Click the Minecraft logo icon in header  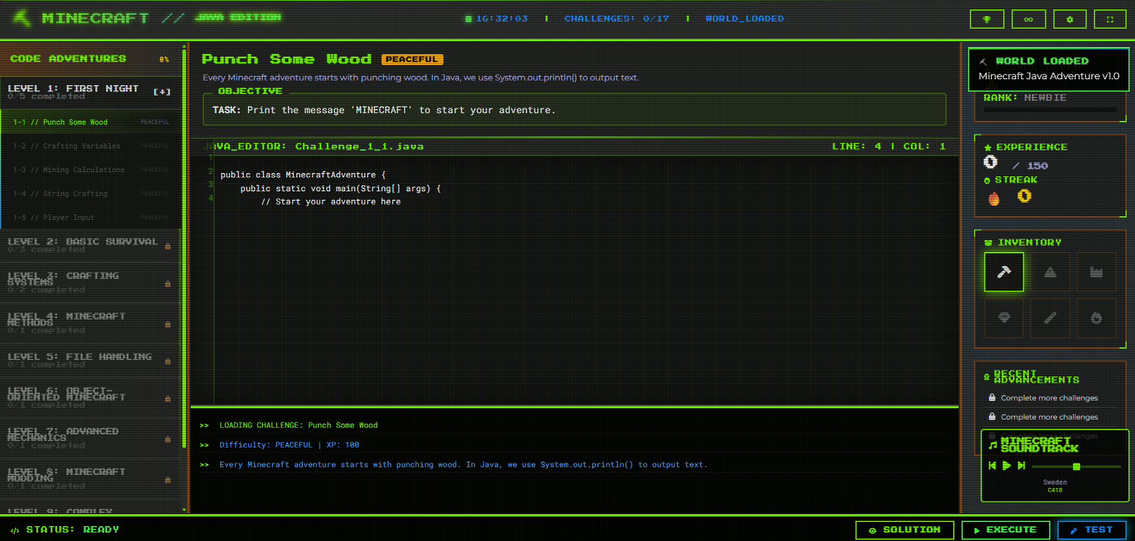tap(22, 18)
